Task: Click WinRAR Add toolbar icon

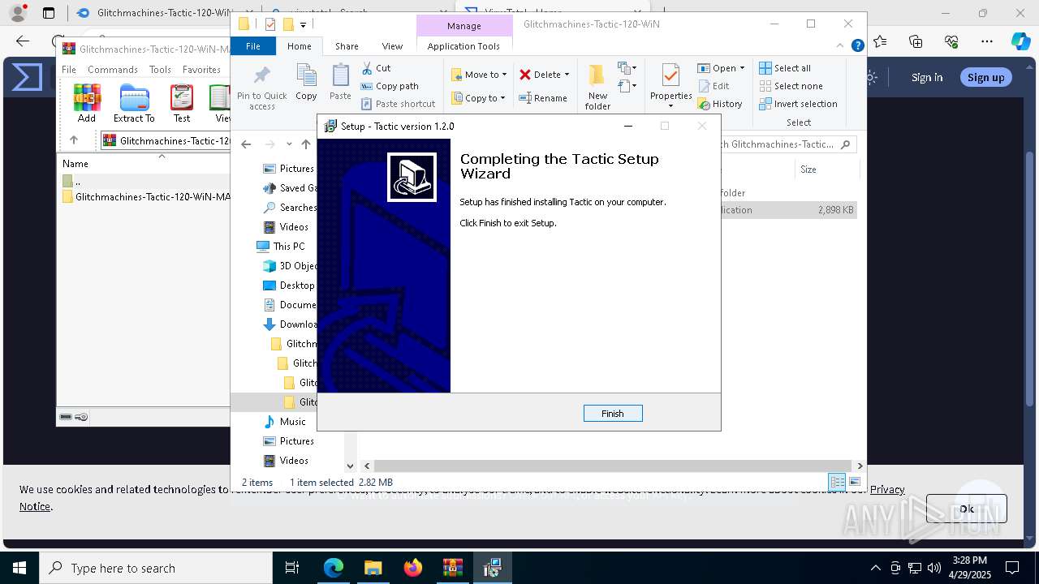Action: pos(87,103)
